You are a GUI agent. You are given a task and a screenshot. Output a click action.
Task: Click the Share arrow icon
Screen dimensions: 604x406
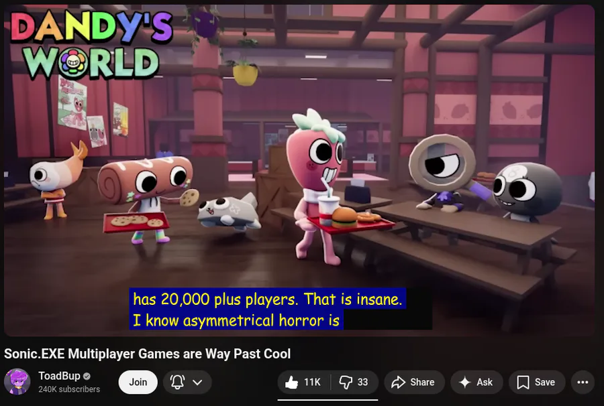point(398,382)
